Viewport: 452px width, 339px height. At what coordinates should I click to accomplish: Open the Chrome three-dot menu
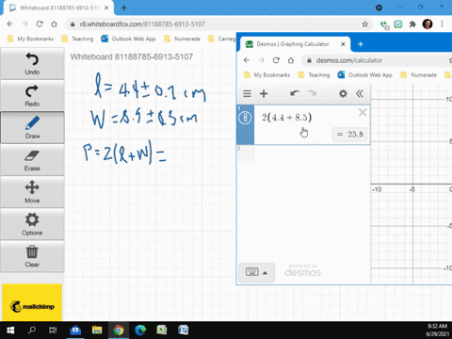click(442, 24)
